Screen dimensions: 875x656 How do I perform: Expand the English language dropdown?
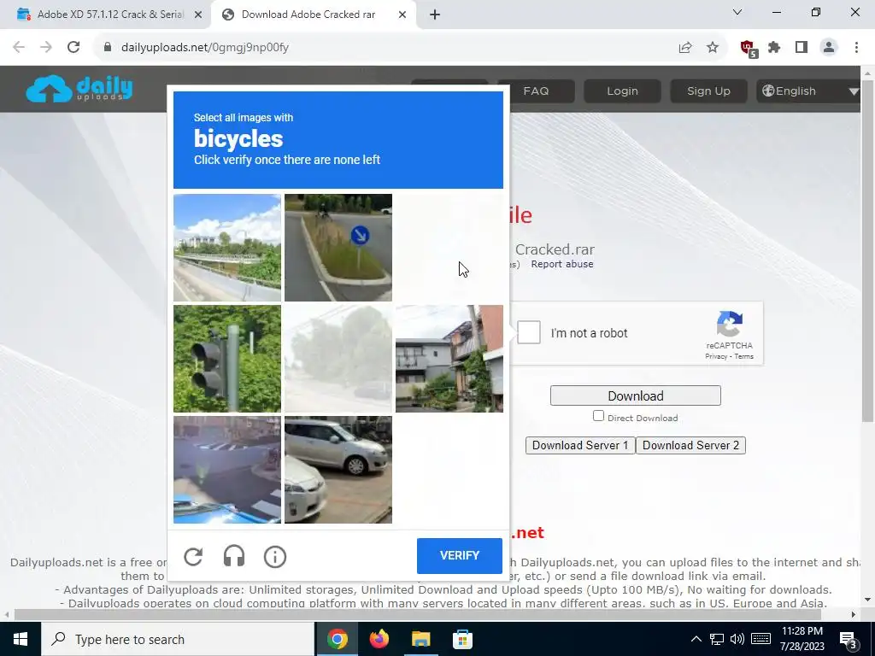click(x=809, y=91)
